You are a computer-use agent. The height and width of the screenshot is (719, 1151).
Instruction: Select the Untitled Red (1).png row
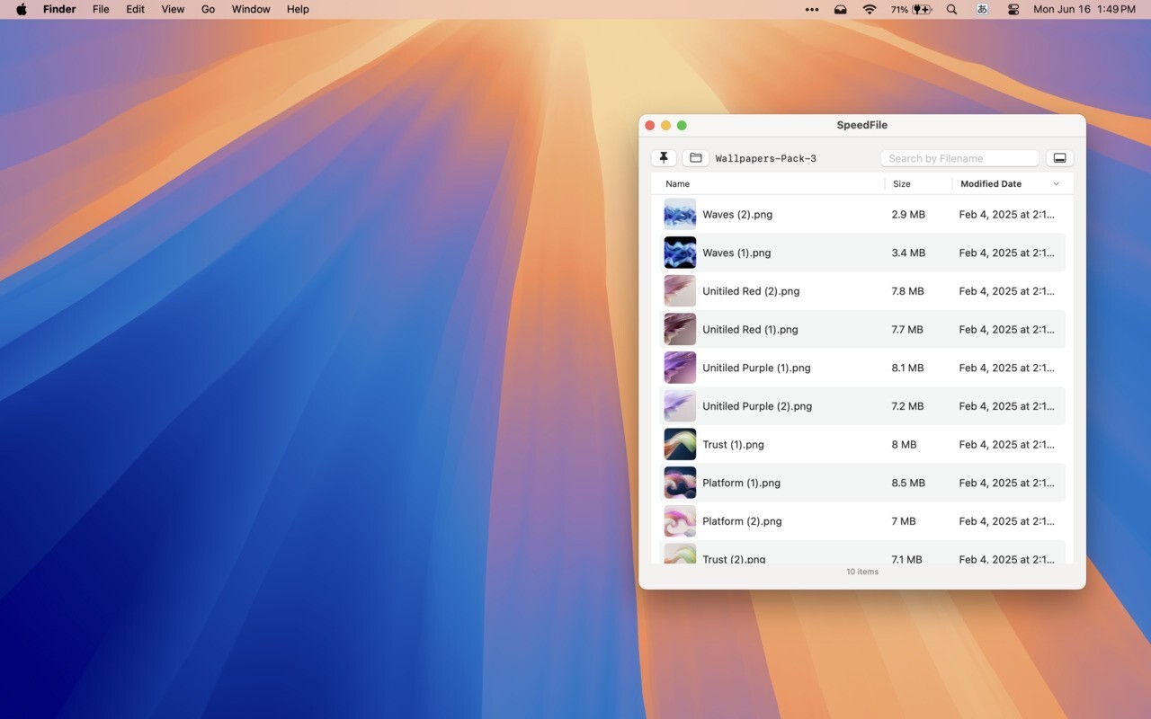point(809,329)
